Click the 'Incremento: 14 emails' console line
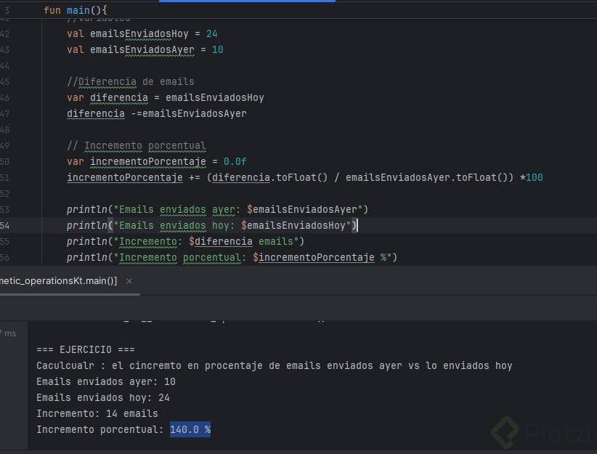 pos(97,413)
